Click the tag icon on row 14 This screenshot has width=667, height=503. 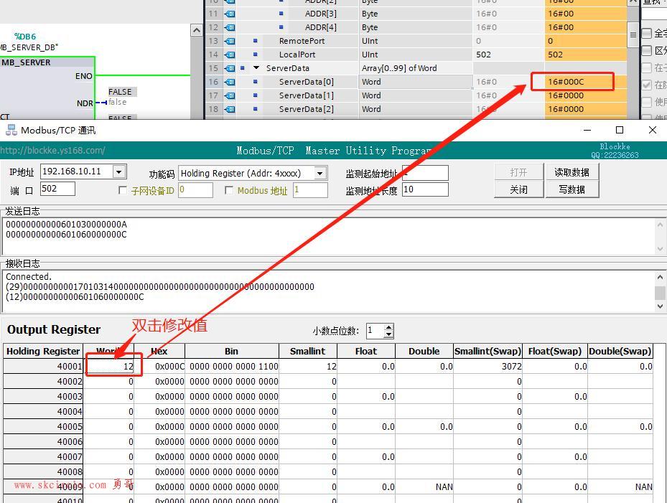pyautogui.click(x=230, y=55)
